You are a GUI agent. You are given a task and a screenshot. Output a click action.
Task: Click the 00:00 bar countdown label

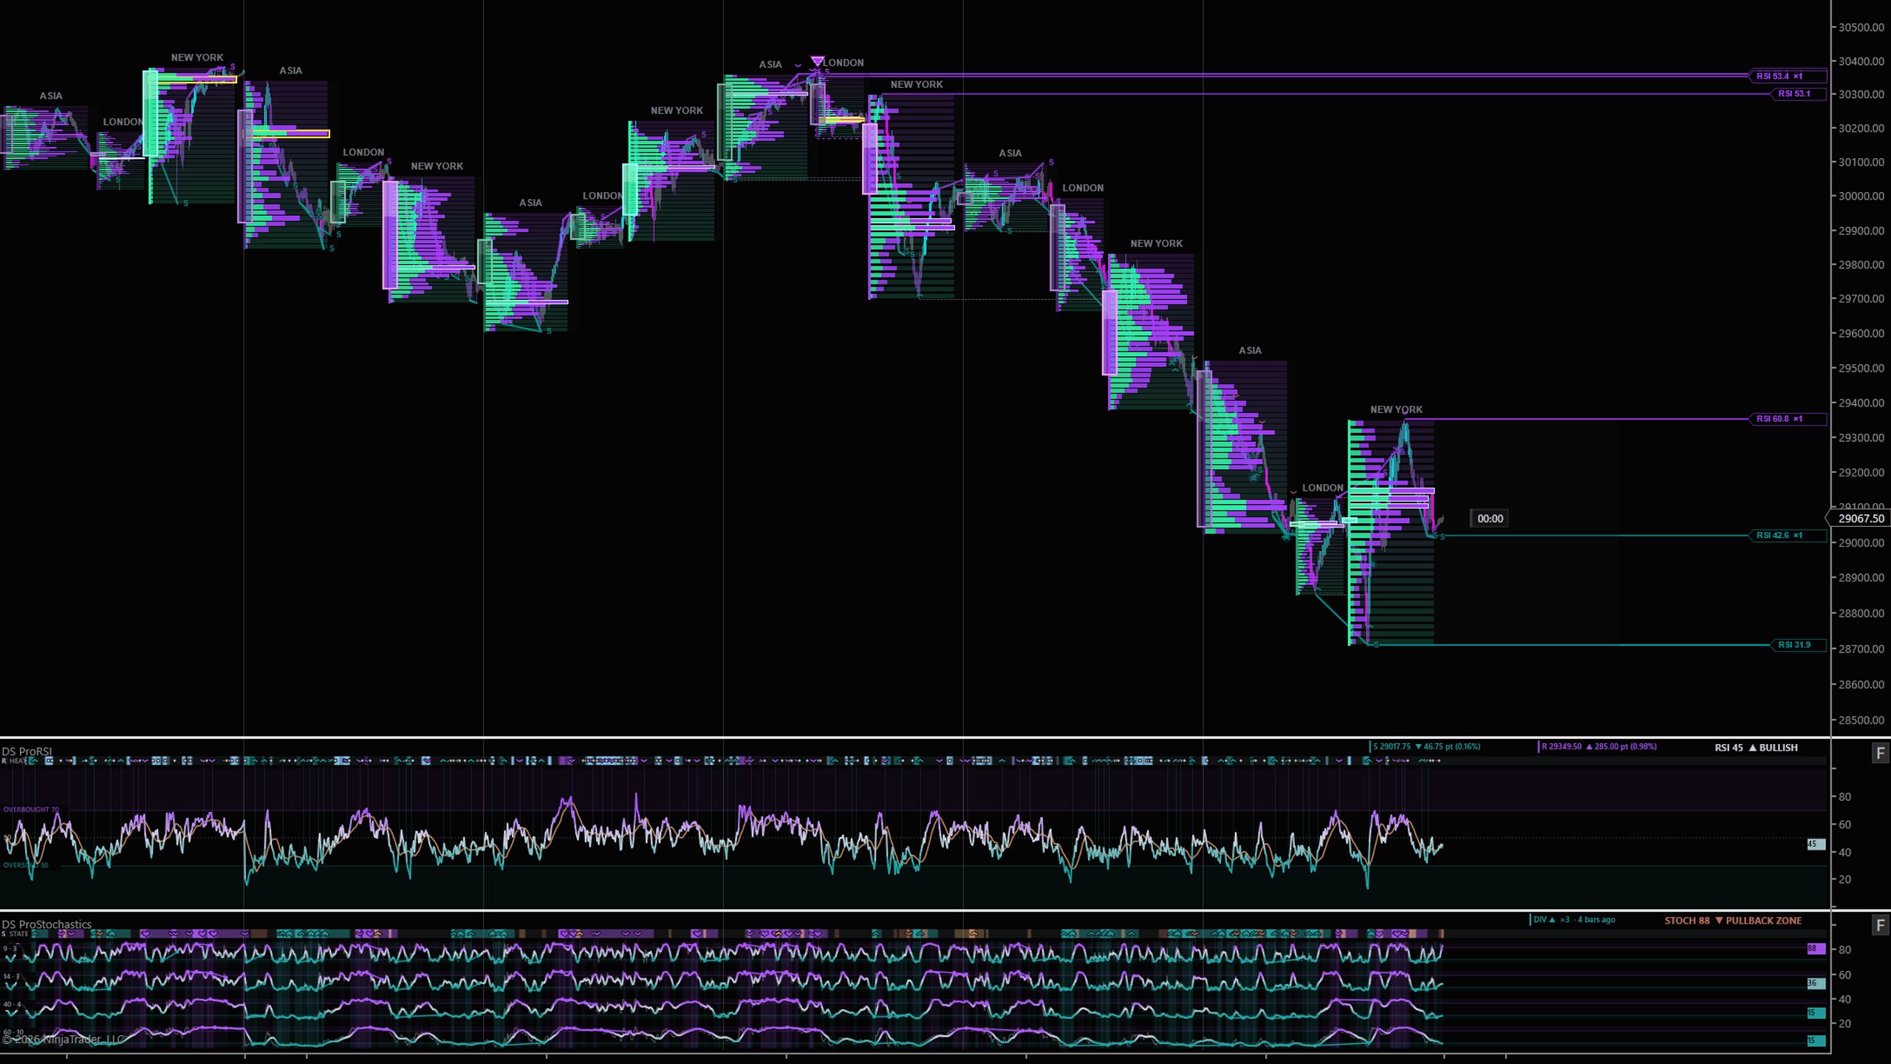click(x=1490, y=519)
